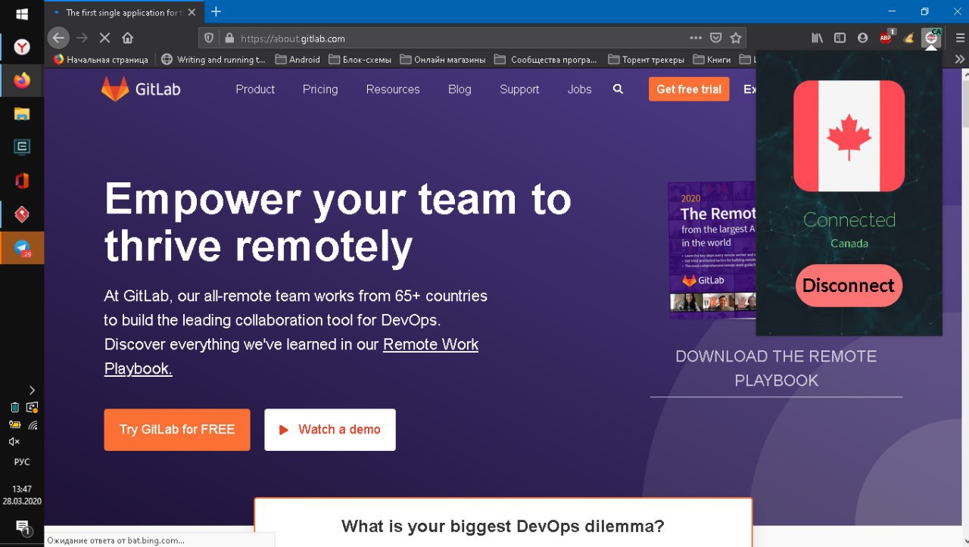Open the clock showing 13:47

(x=22, y=490)
